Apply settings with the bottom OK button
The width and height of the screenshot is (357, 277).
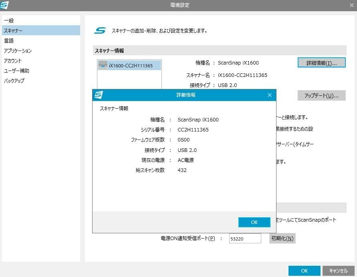coord(304,271)
